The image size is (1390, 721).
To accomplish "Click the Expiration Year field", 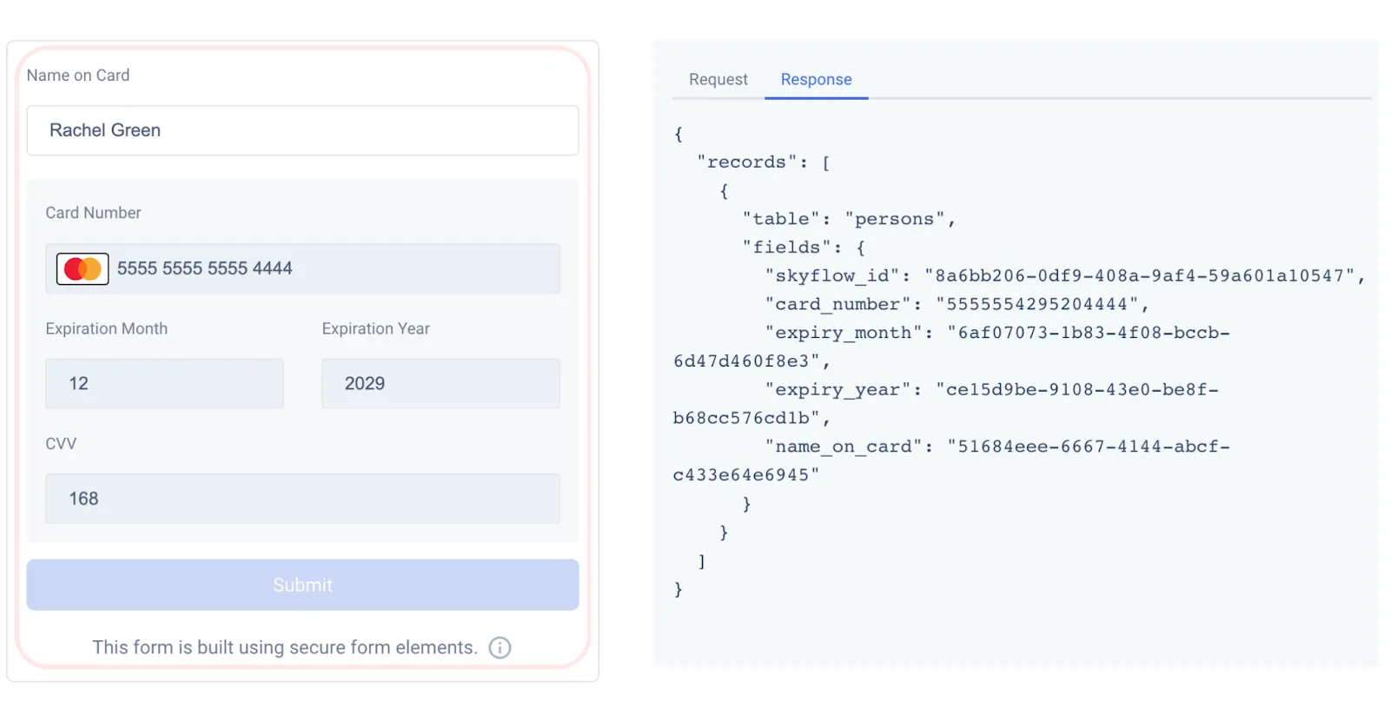I will coord(440,384).
